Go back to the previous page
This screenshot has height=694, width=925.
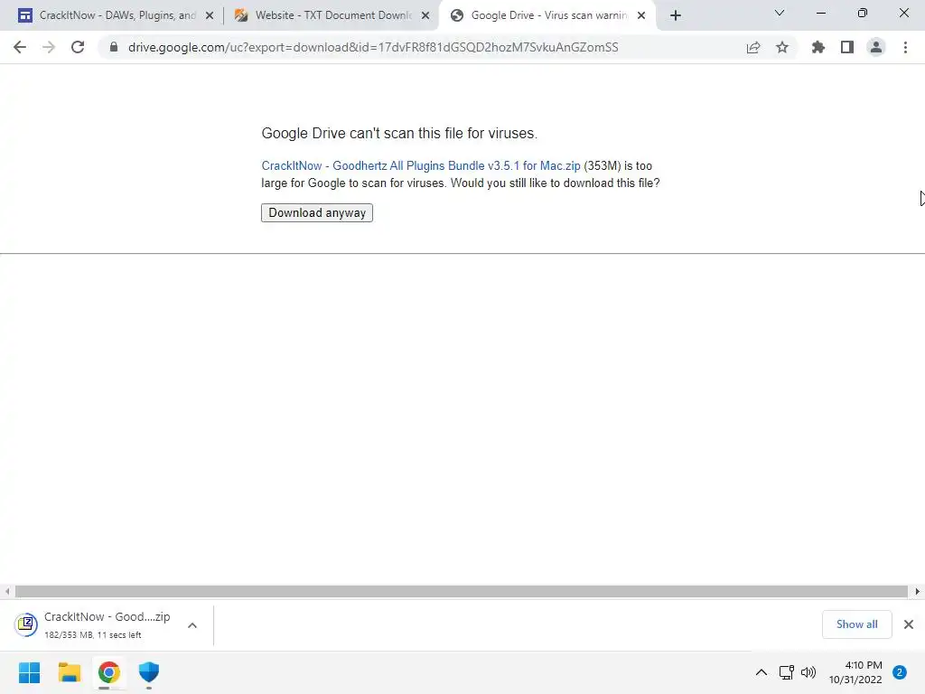(20, 47)
